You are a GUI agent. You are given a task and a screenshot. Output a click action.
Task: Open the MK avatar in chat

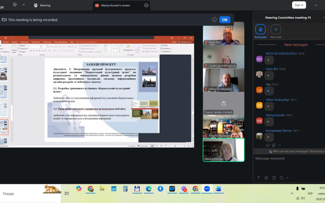tap(259, 121)
